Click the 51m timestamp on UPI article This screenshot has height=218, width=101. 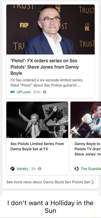[37, 92]
